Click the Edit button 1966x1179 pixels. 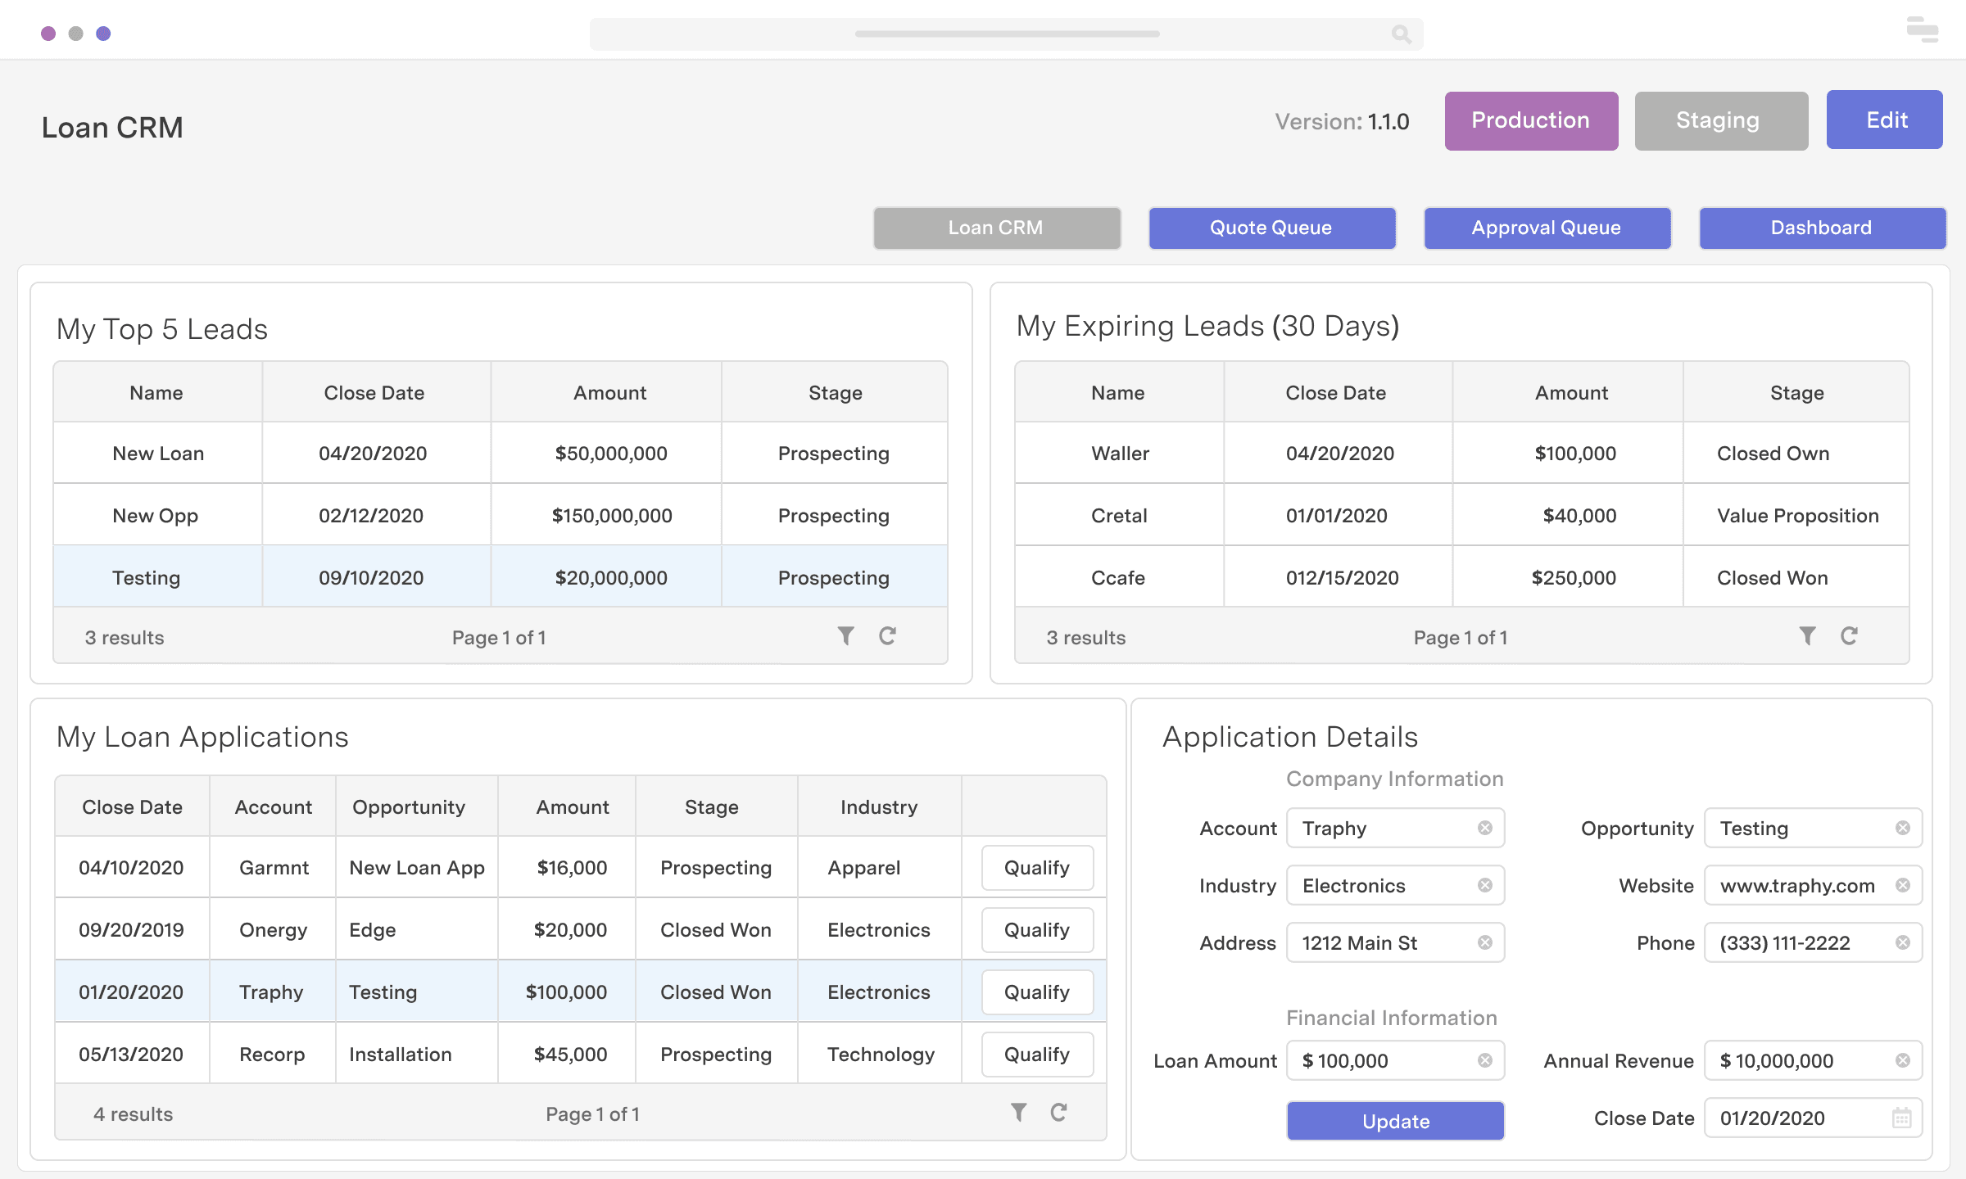[x=1884, y=120]
